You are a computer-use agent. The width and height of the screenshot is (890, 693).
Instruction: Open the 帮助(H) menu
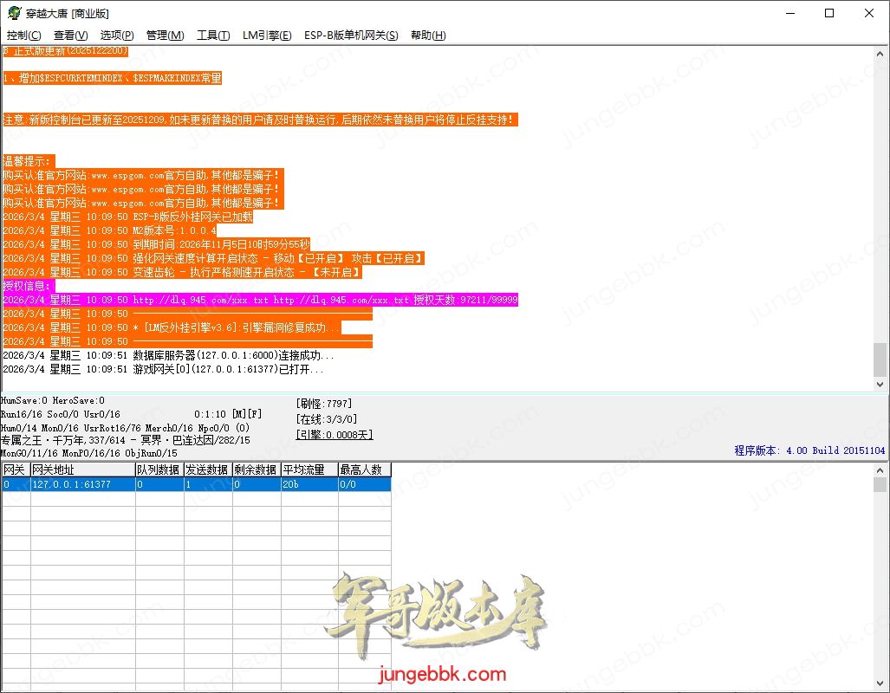(428, 36)
